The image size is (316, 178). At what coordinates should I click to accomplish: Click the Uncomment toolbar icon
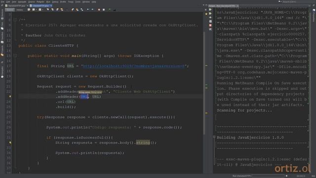coord(114,9)
